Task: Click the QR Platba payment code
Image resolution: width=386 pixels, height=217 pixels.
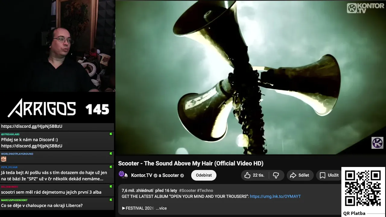Action: tap(363, 189)
